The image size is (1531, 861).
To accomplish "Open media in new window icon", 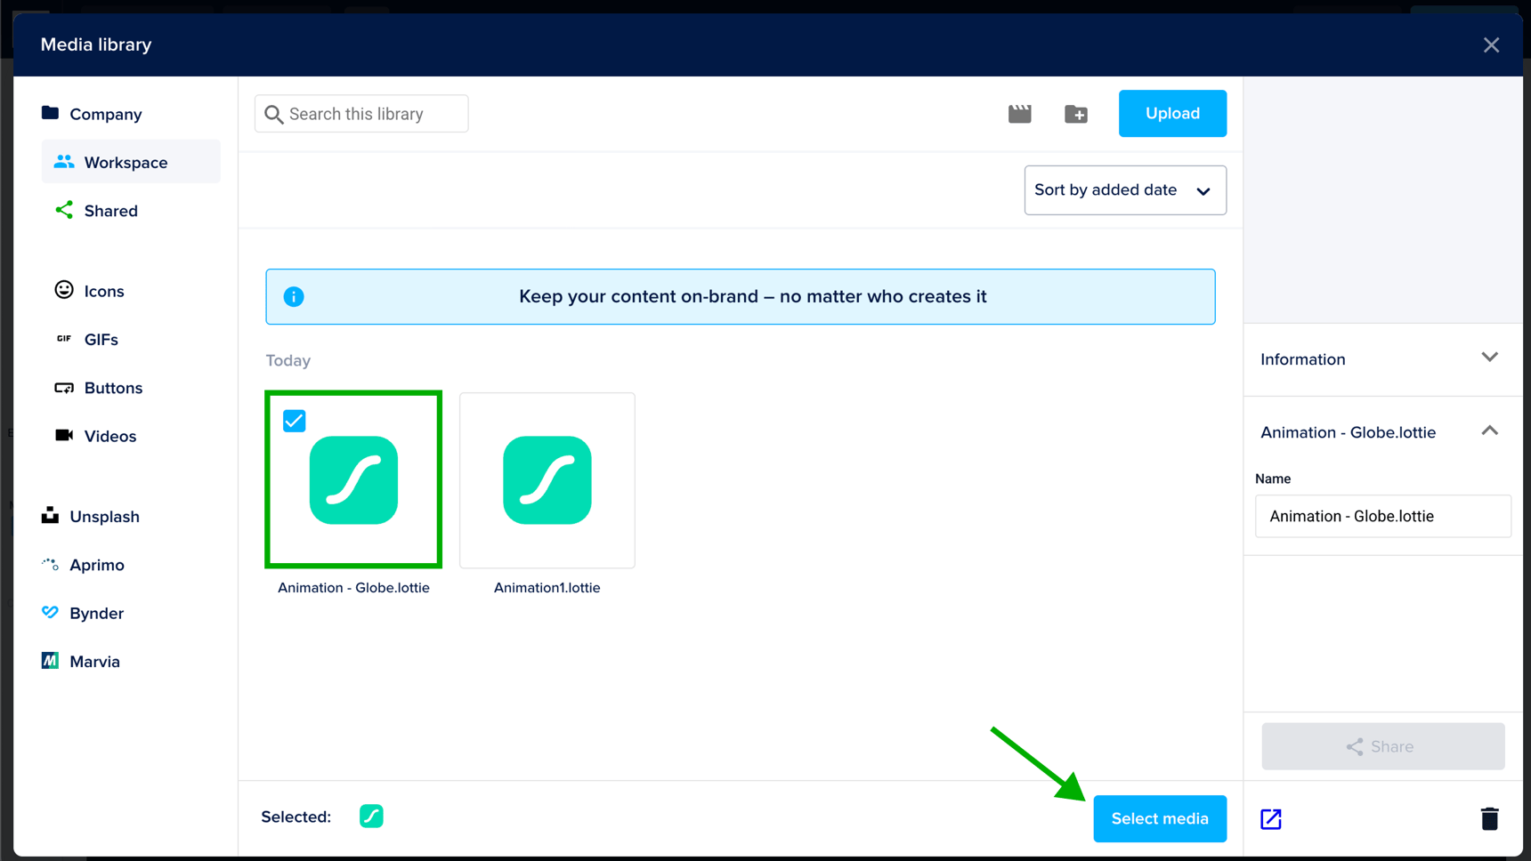I will [x=1270, y=818].
